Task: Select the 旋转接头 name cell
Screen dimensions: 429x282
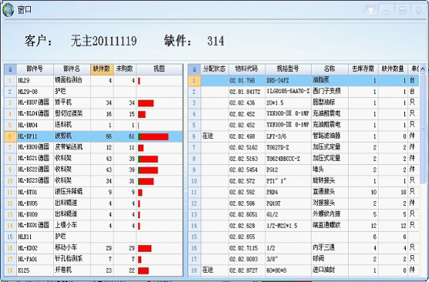Action: (x=330, y=181)
